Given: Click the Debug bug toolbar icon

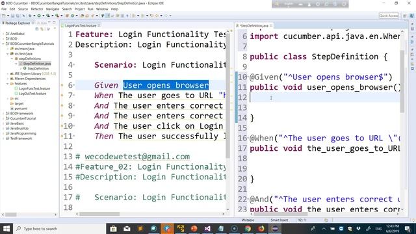Looking at the screenshot, I should click(x=30, y=16).
